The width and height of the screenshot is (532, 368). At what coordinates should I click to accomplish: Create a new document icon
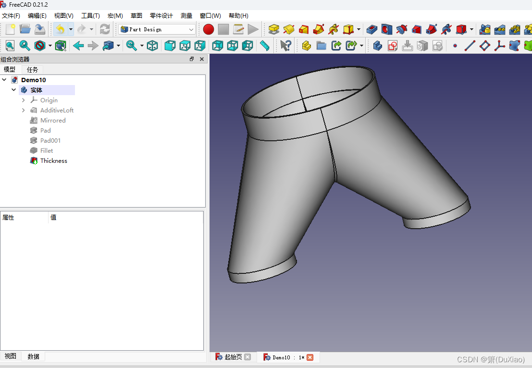(10, 29)
